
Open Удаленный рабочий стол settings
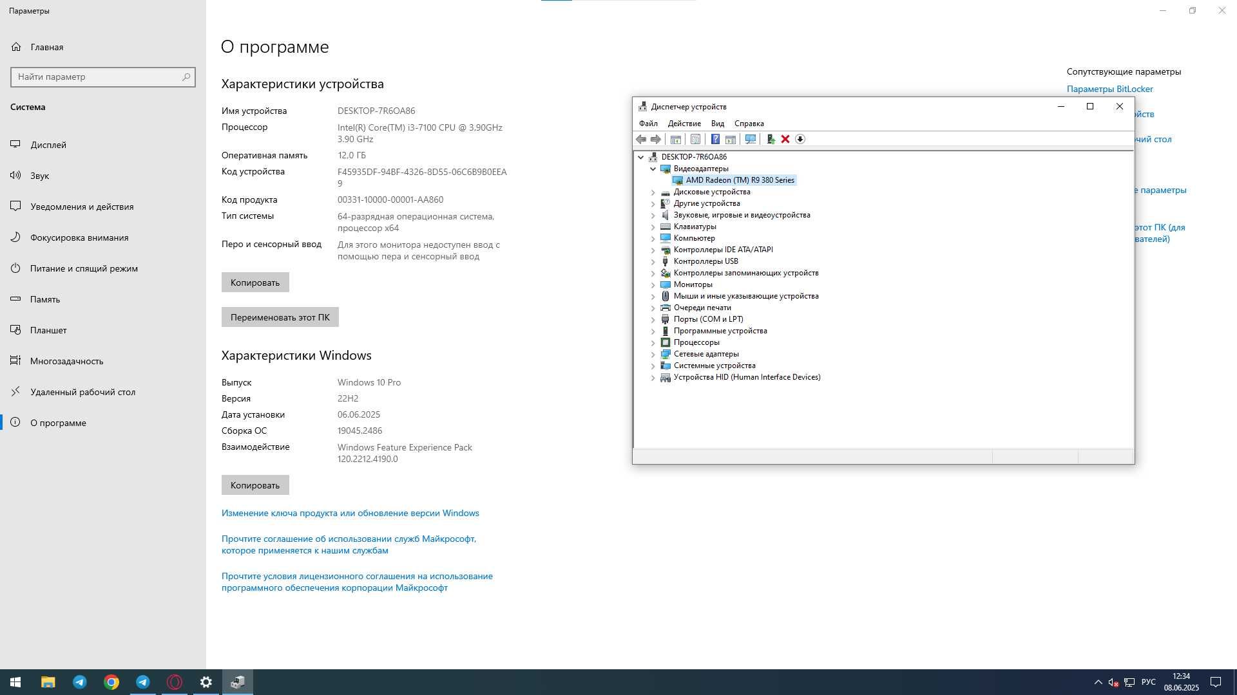(103, 392)
